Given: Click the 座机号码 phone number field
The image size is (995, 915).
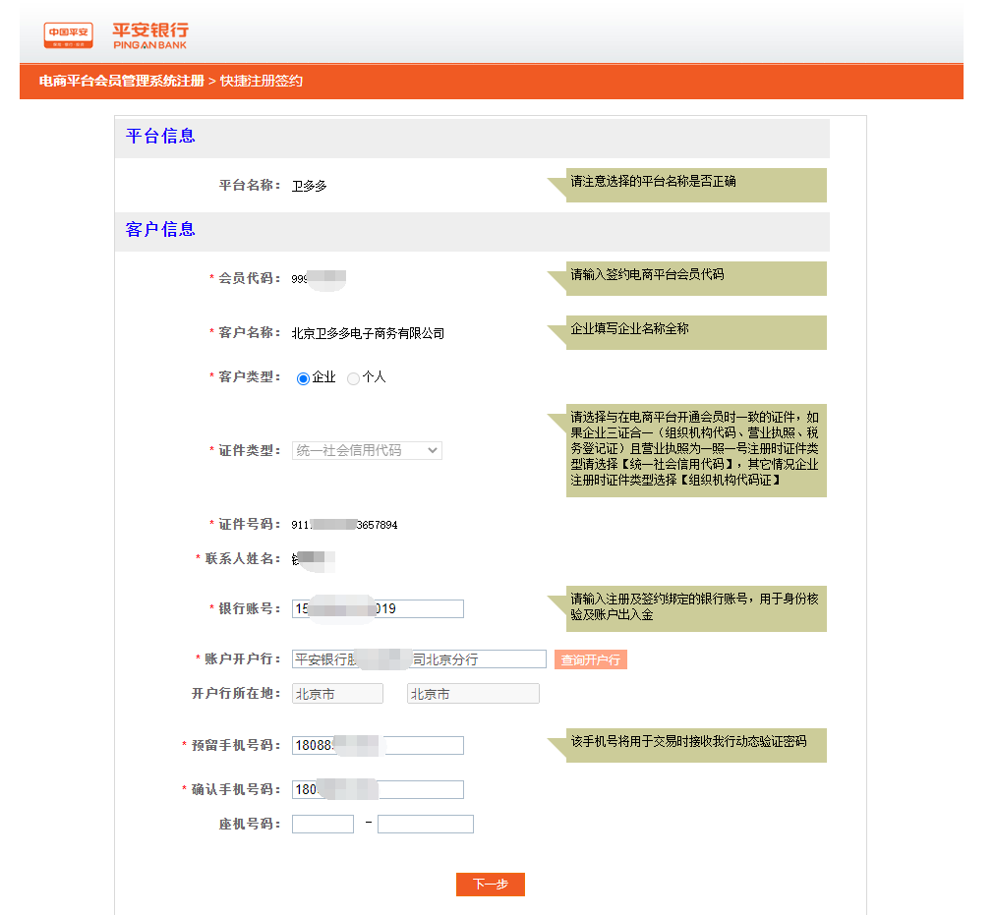Looking at the screenshot, I should click(425, 824).
